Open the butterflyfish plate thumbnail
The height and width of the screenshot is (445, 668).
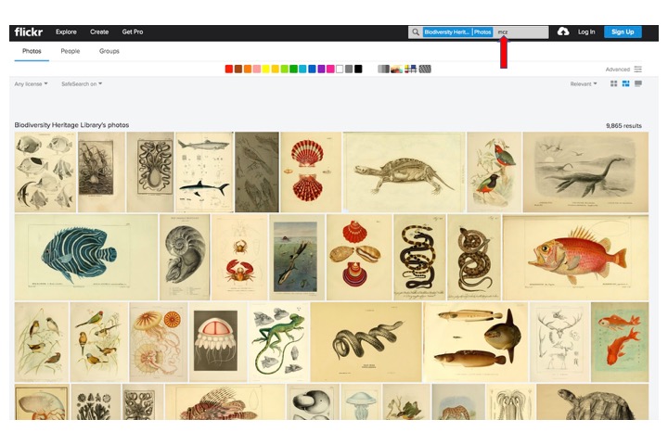coord(45,172)
